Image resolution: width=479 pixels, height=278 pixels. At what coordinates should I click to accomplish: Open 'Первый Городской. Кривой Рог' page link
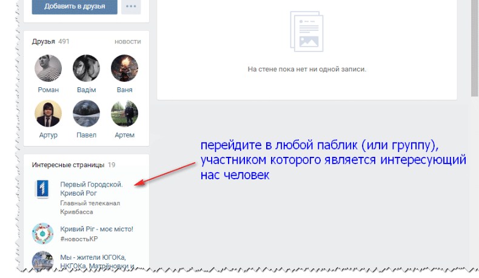pos(92,188)
